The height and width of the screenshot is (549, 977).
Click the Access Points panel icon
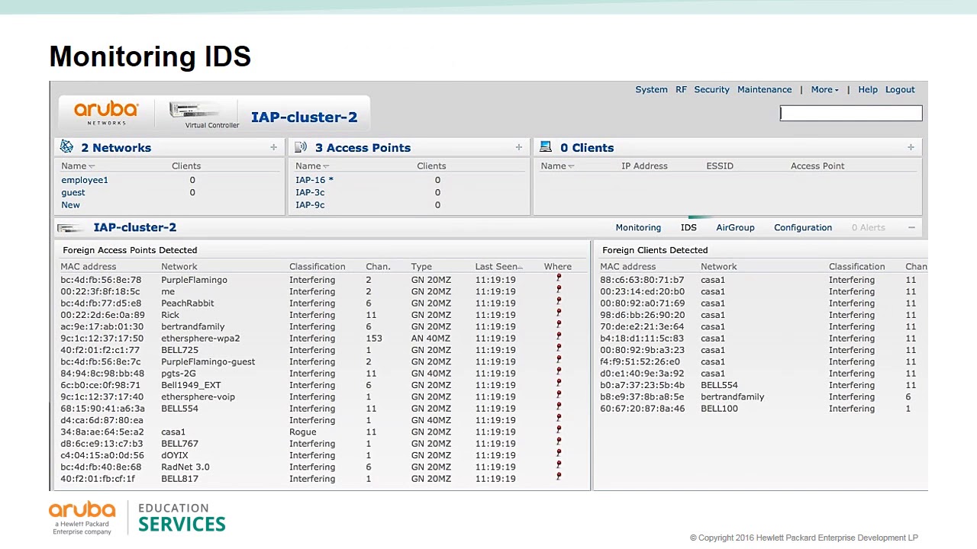point(301,147)
